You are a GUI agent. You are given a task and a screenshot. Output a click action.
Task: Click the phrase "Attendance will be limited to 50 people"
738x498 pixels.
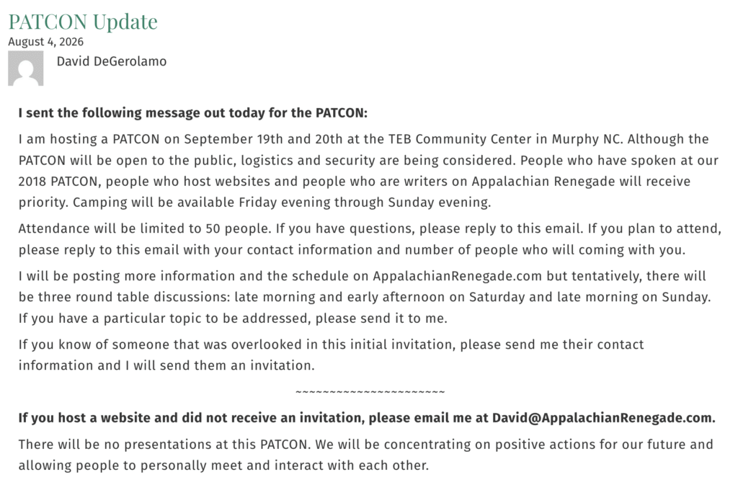click(x=144, y=228)
